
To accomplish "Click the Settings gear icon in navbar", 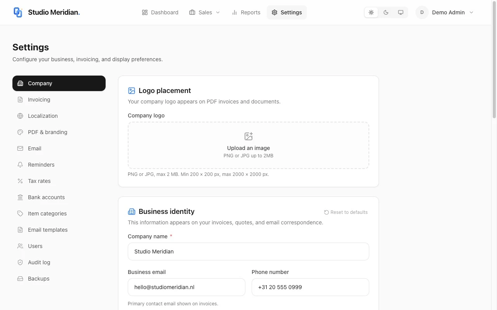I will (x=275, y=12).
